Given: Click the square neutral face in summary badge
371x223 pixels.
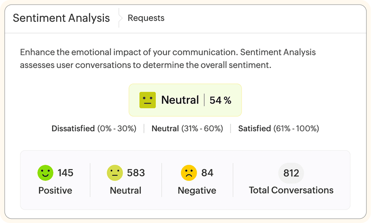Looking at the screenshot, I should coord(147,100).
